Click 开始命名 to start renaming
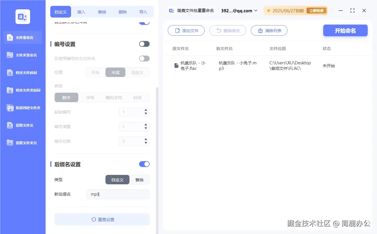This screenshot has width=377, height=234. (345, 30)
